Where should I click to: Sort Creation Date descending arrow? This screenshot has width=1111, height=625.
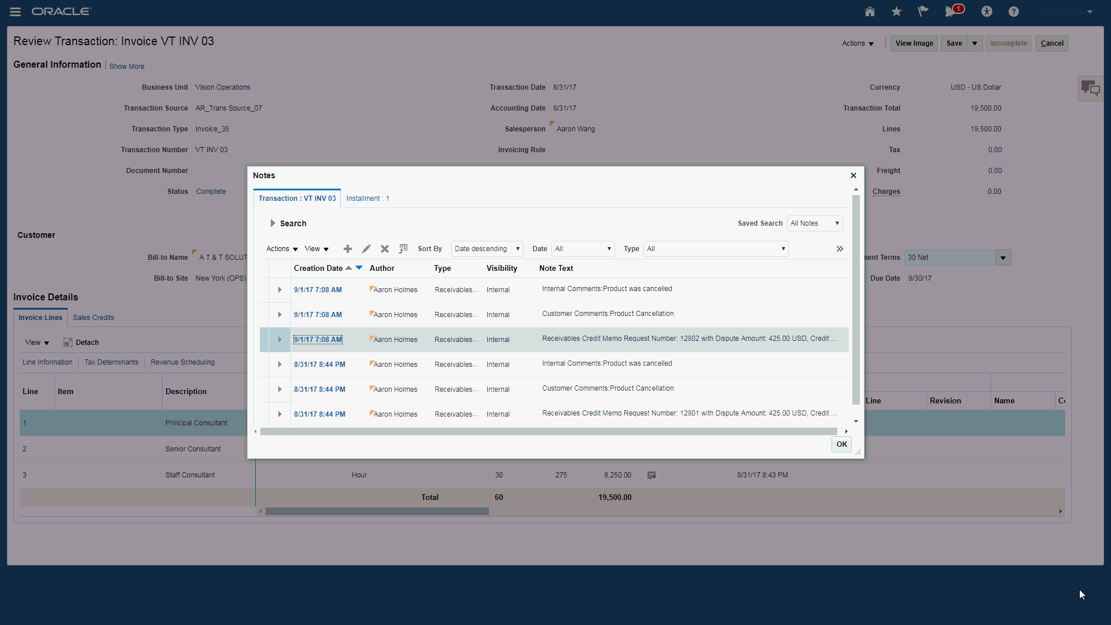pos(359,268)
